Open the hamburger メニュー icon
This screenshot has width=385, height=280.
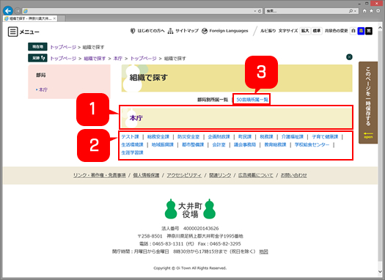[12, 32]
